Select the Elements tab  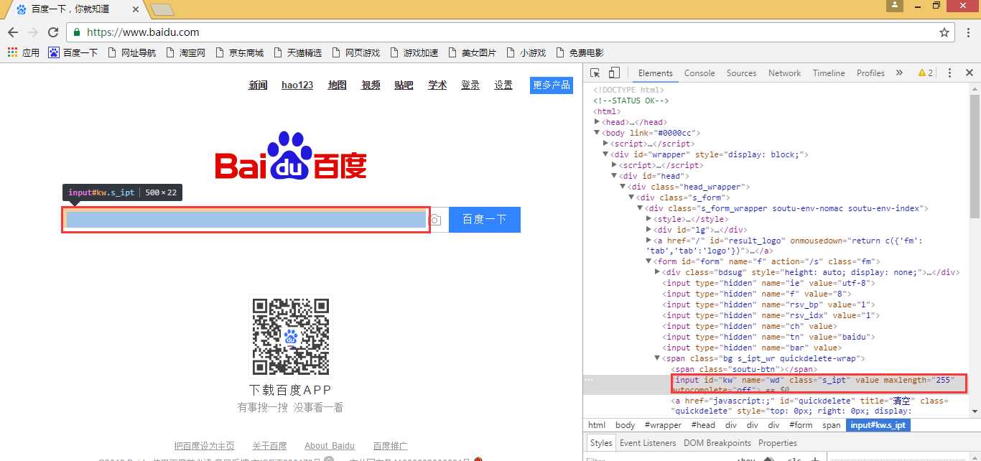pos(656,73)
